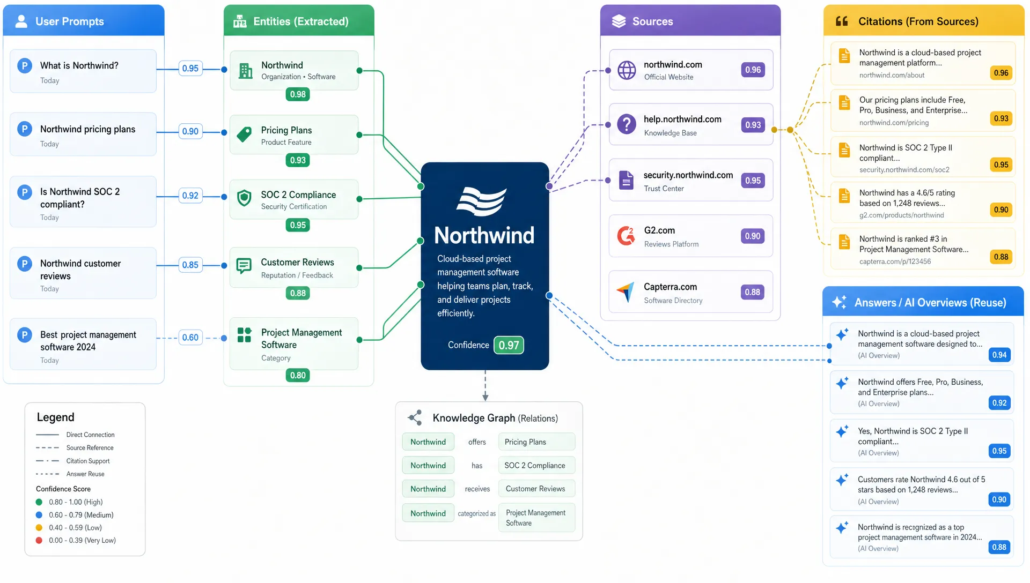
Task: Click the Northwind wave logo in center card
Action: (481, 201)
